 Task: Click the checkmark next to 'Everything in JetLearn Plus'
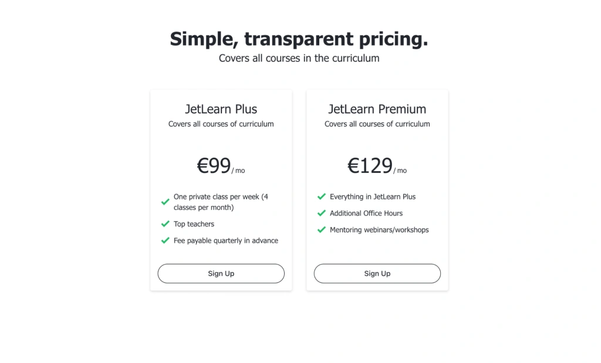(321, 196)
